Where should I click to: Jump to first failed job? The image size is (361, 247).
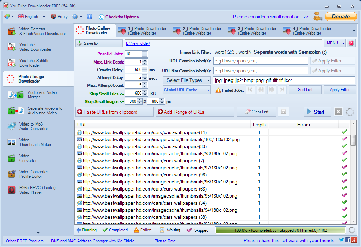[250, 90]
